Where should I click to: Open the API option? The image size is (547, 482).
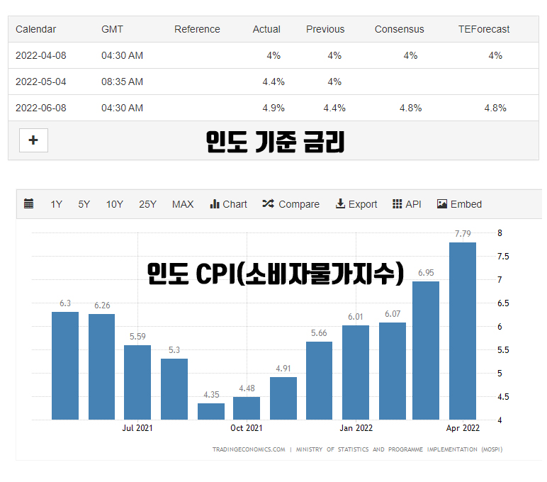(407, 204)
